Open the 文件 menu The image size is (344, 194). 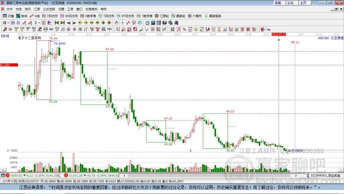9,9
